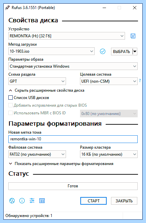Click the Новая метка тома input field

73,139
